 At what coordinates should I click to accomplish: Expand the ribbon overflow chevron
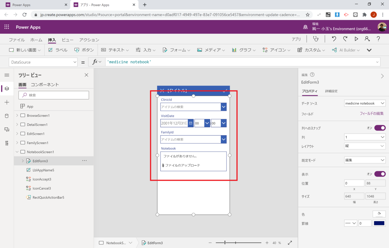click(x=369, y=50)
